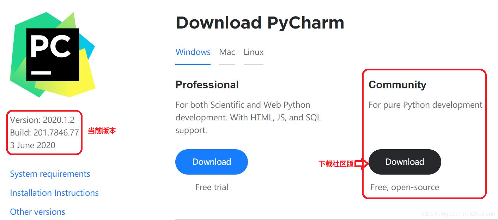498x220 pixels.
Task: Download the Professional edition with blue button
Action: [x=212, y=162]
